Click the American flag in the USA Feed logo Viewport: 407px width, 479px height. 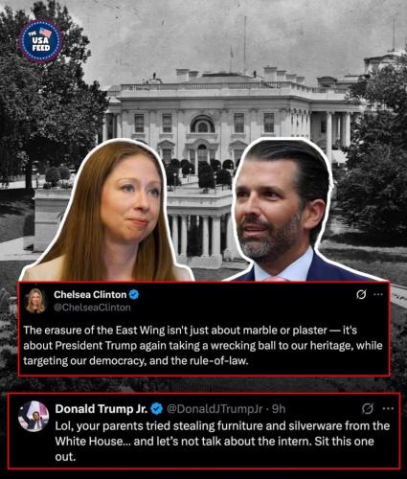(x=45, y=32)
